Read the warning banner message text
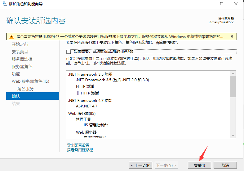Screen dimensions: 244x171 point(120,36)
